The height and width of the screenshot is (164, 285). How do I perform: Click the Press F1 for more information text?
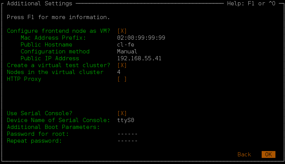(x=59, y=17)
